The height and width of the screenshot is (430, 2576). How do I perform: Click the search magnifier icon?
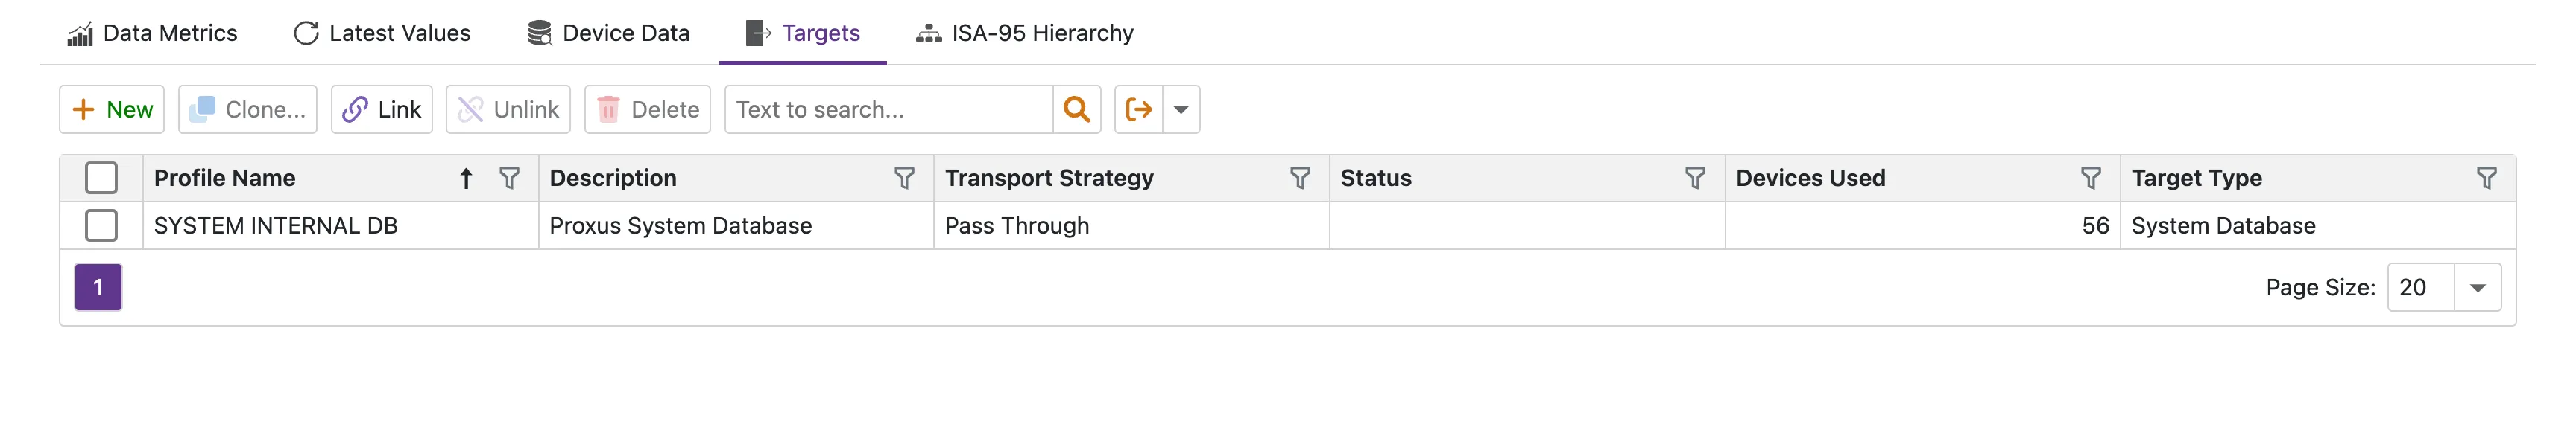(1077, 109)
